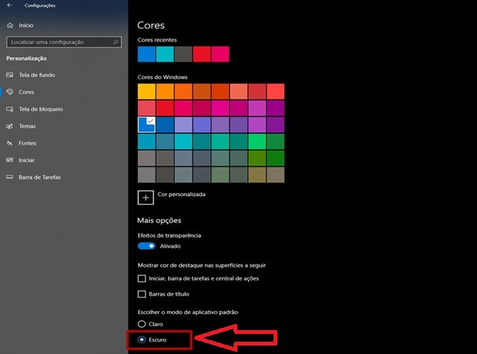Viewport: 477px width, 354px height.
Task: Select the Claro app mode
Action: tap(142, 324)
